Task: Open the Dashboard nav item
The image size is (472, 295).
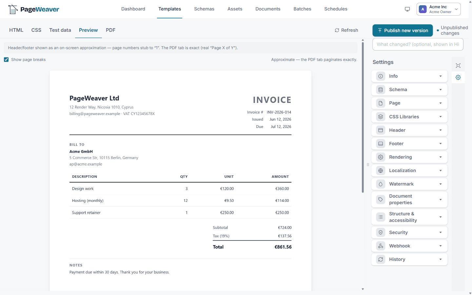Action: (133, 9)
